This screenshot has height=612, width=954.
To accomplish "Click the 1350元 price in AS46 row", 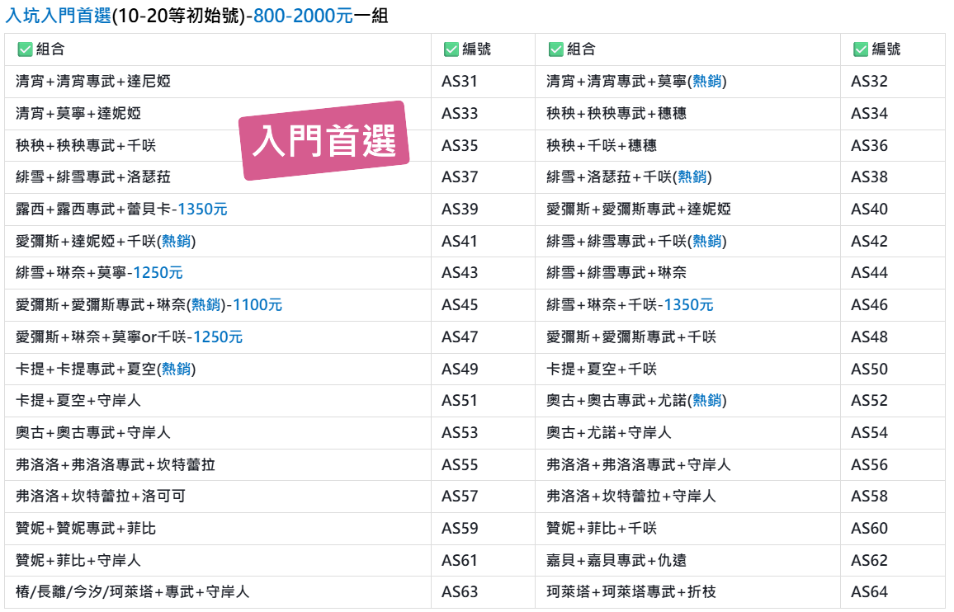I will point(688,305).
